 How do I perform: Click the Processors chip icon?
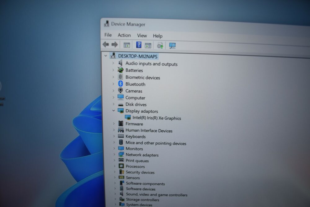coord(121,166)
